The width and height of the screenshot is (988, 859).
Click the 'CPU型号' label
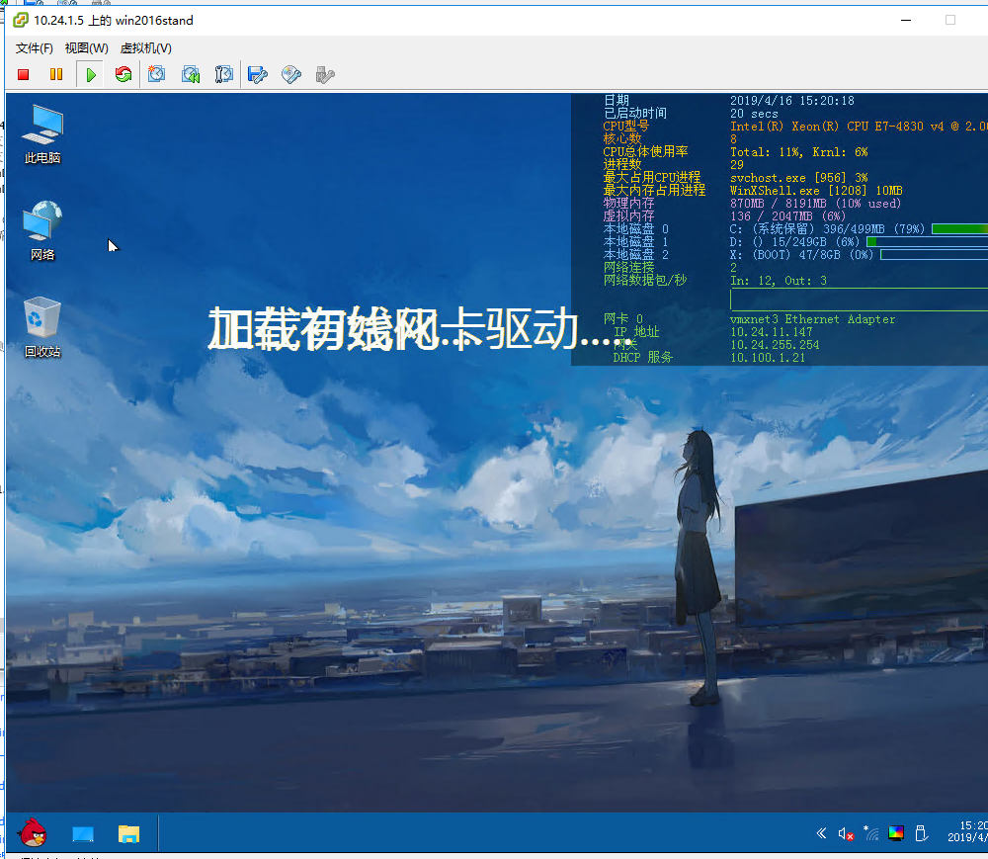pos(625,127)
